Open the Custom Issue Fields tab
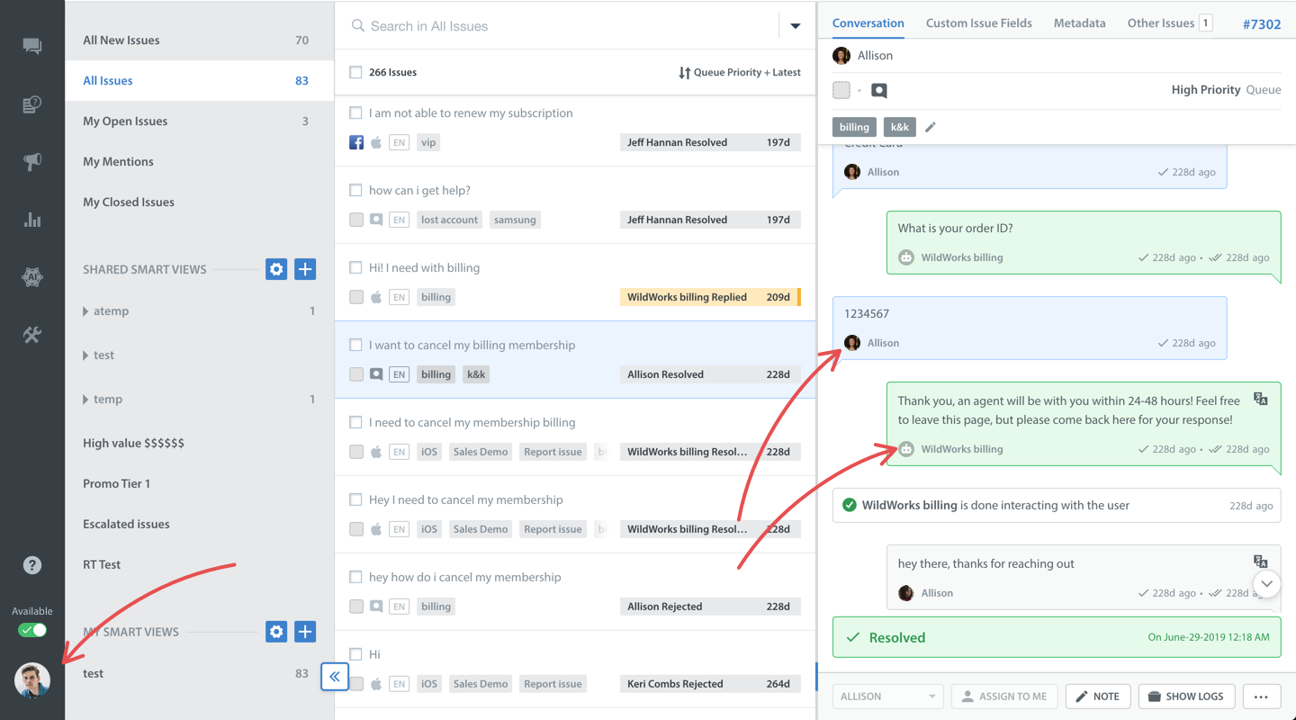 click(979, 22)
